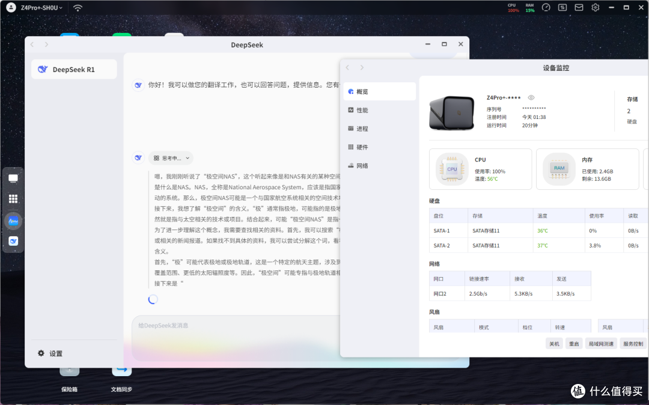Open the speed gauge icon in top bar
649x405 pixels.
[546, 7]
